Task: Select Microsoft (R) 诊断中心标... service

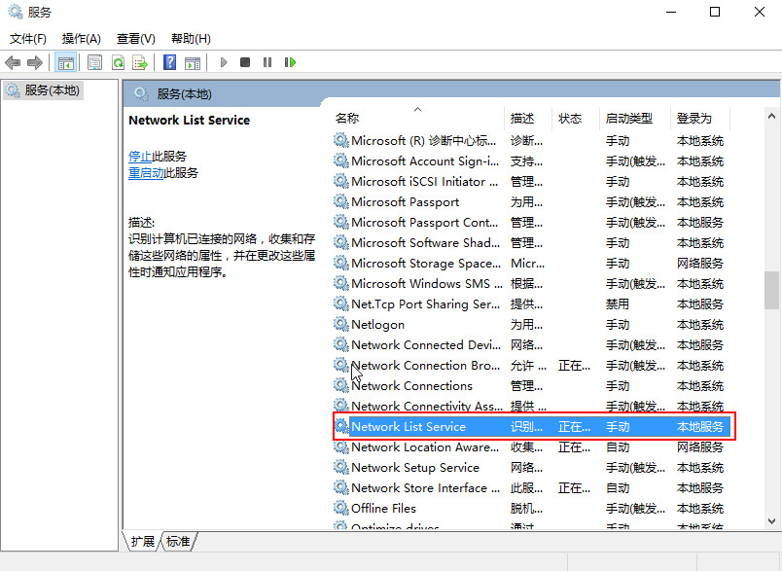Action: (x=532, y=140)
